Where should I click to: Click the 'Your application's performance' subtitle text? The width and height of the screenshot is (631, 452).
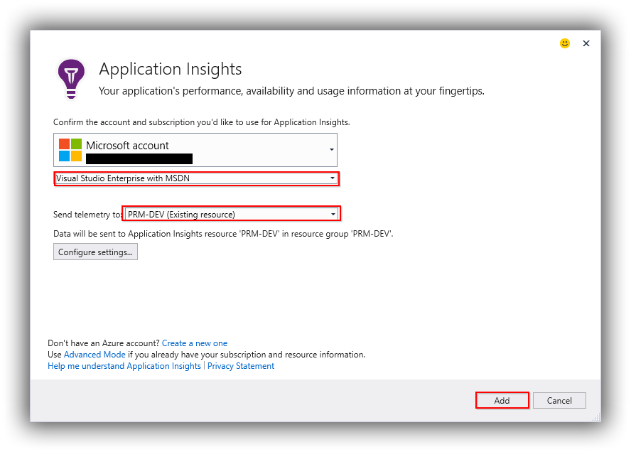(291, 91)
